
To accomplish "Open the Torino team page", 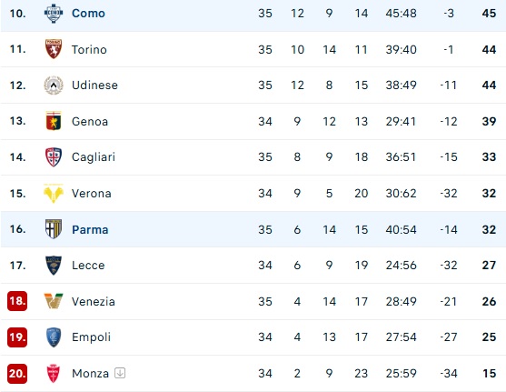I will (89, 50).
